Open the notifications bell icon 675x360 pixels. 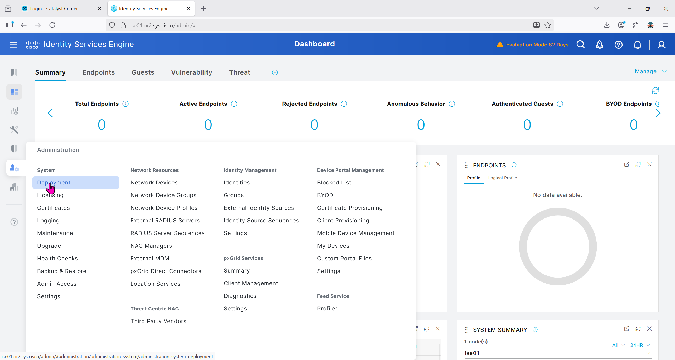pyautogui.click(x=637, y=45)
